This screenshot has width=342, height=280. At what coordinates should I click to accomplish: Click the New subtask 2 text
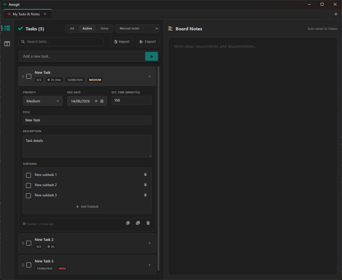[46, 185]
